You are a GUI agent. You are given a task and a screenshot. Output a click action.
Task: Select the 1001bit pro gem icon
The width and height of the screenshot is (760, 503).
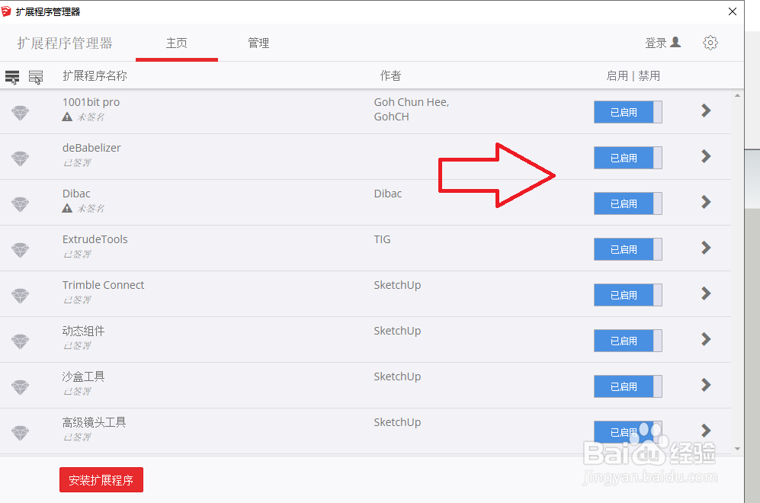pos(21,113)
